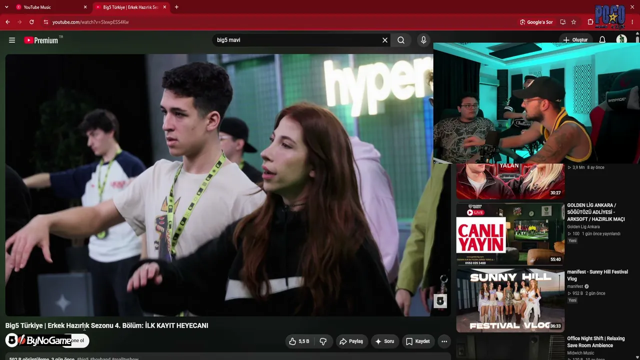This screenshot has height=360, width=640.
Task: Click the video title Big5 Türkiye
Action: click(x=106, y=325)
